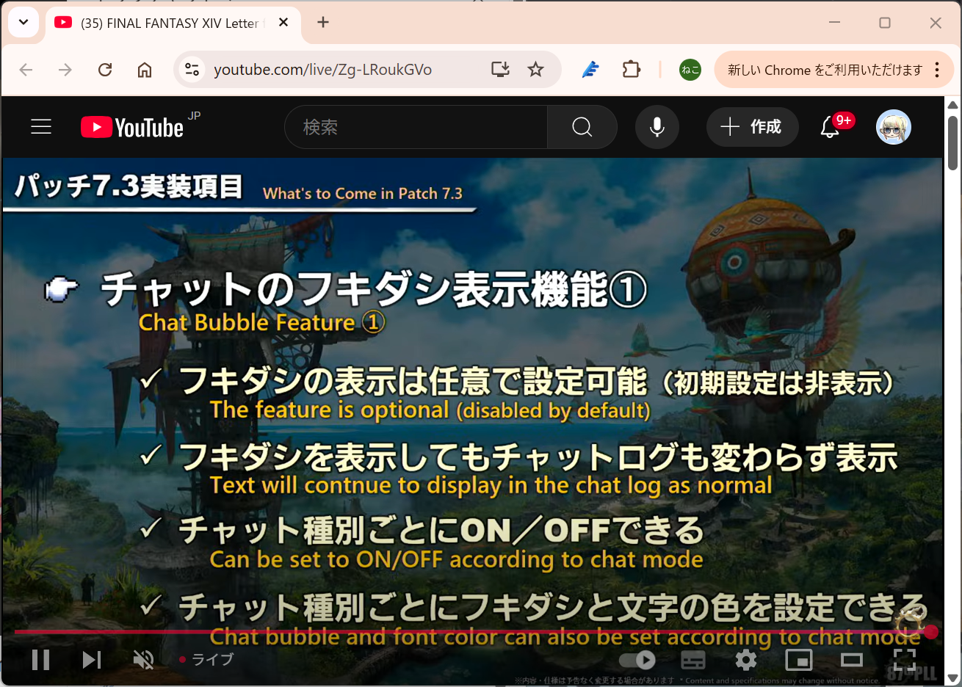Open the ねこ Chrome profile
This screenshot has height=687, width=962.
[x=690, y=70]
